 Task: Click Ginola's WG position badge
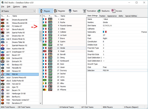(50, 48)
